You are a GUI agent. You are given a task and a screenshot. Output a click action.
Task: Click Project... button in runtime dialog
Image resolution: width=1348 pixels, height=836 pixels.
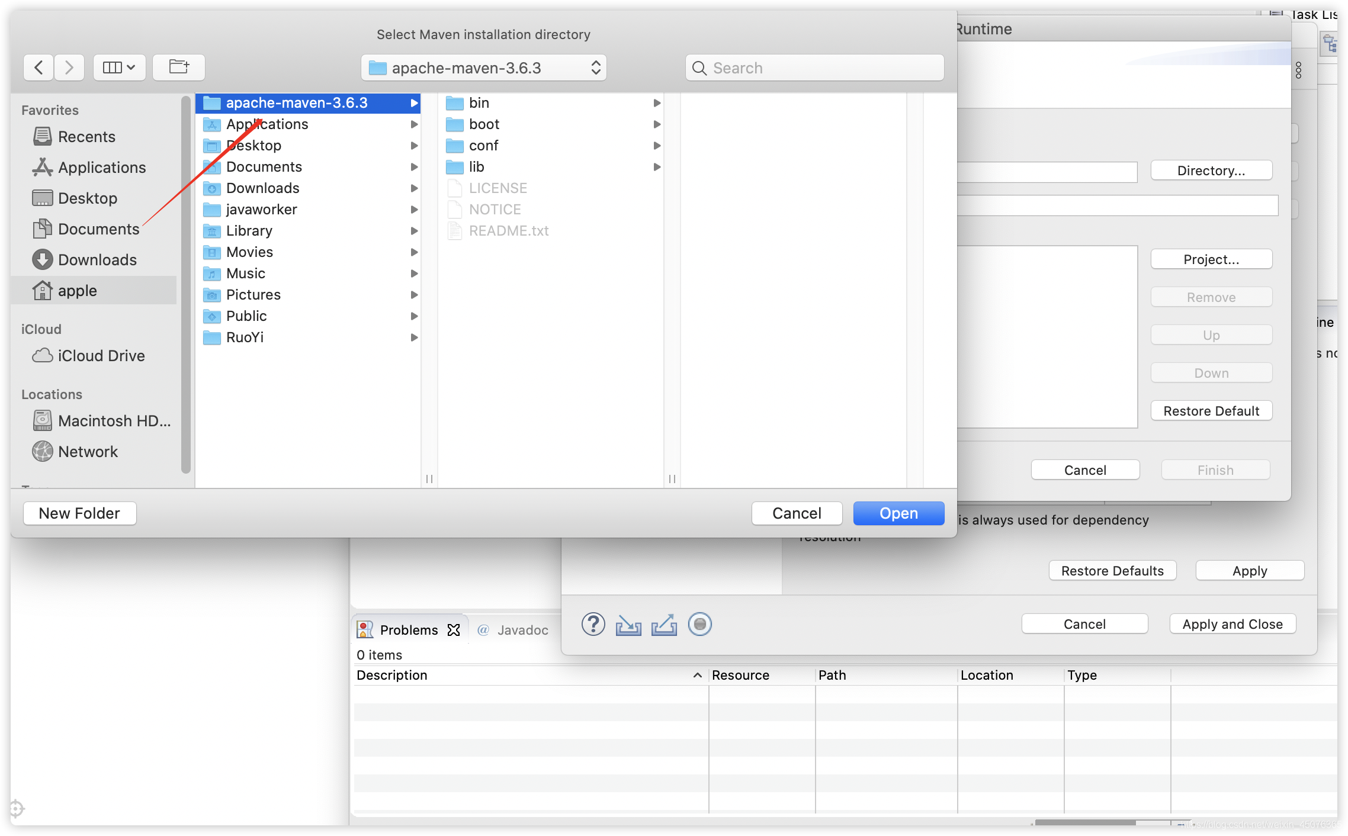(1211, 259)
